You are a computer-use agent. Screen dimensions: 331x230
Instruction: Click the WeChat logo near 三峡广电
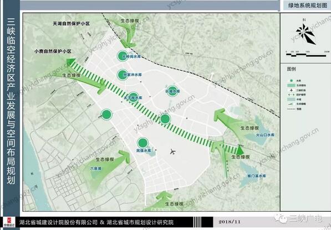point(281,219)
